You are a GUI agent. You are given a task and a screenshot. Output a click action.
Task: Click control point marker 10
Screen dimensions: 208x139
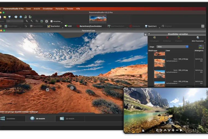[x=47, y=90]
